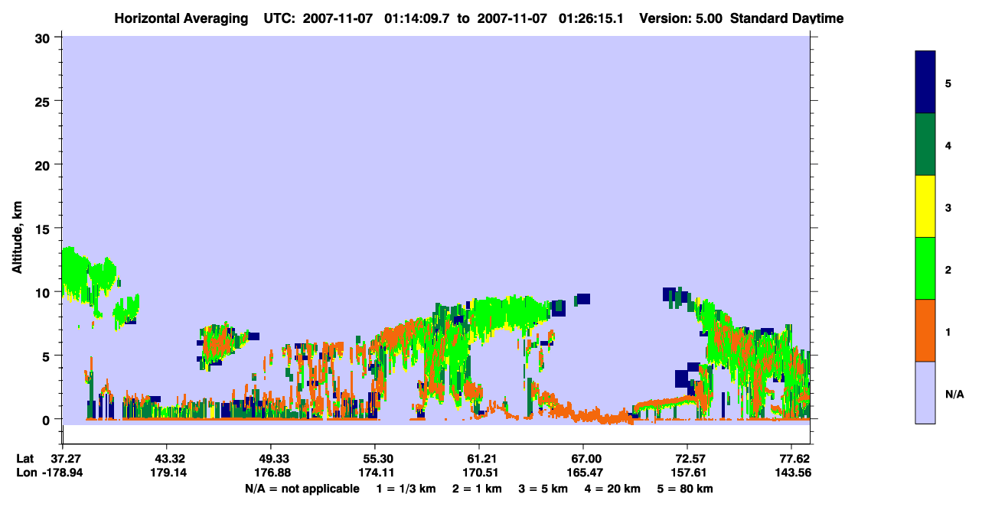The height and width of the screenshot is (510, 995).
Task: Click the colorbar label '3'
Action: point(948,206)
